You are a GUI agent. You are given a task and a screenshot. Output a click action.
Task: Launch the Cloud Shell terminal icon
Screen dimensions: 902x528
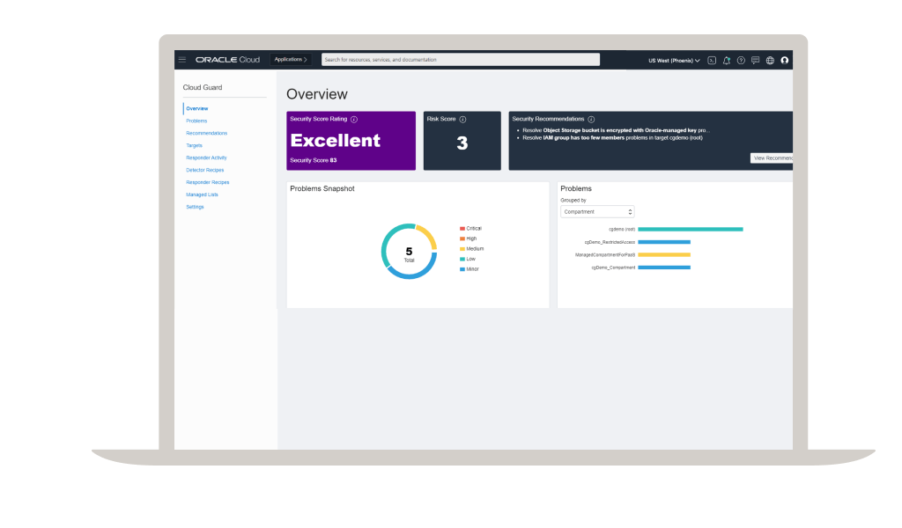point(712,60)
